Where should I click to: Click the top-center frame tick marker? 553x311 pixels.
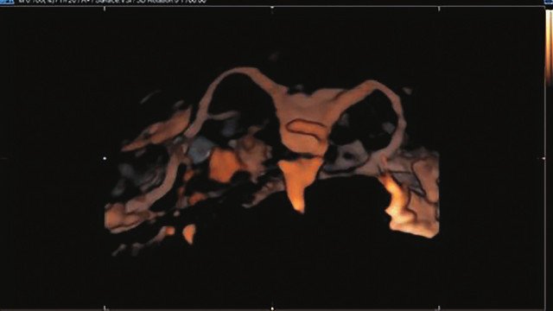272,8
